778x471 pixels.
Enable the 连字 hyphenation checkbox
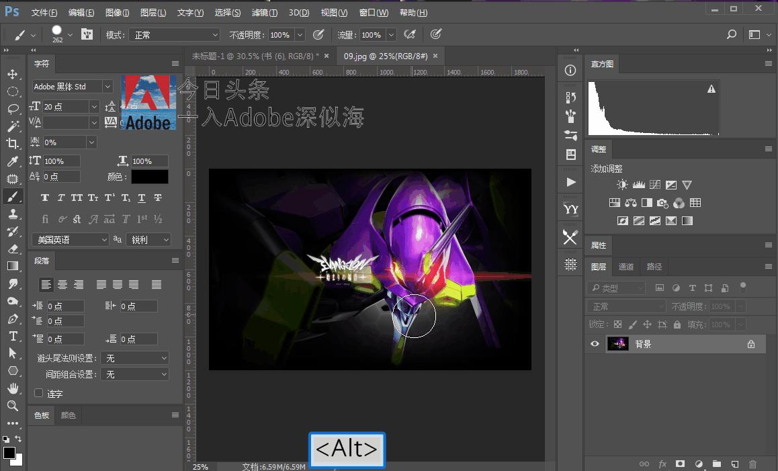[x=38, y=394]
